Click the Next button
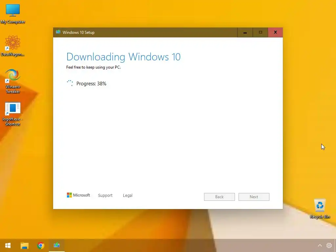Viewport: 336px width, 252px height. [254, 197]
